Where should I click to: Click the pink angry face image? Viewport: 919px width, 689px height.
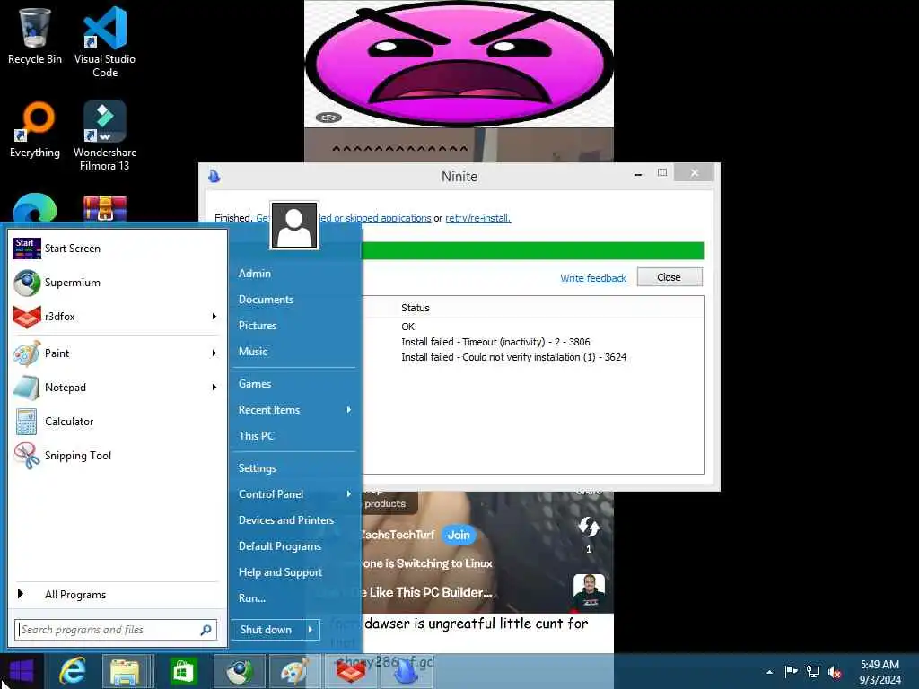(x=459, y=64)
